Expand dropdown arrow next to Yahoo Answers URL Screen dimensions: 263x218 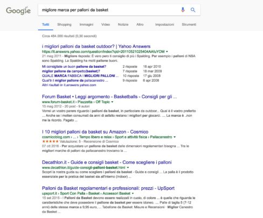tap(167, 52)
